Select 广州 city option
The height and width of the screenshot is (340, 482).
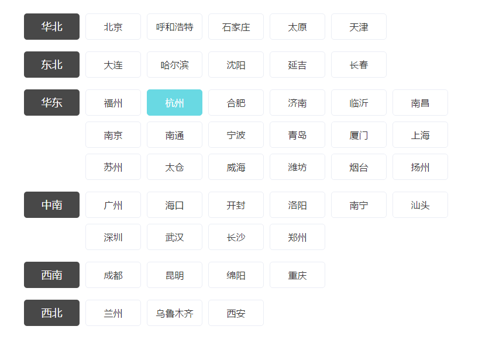(113, 205)
